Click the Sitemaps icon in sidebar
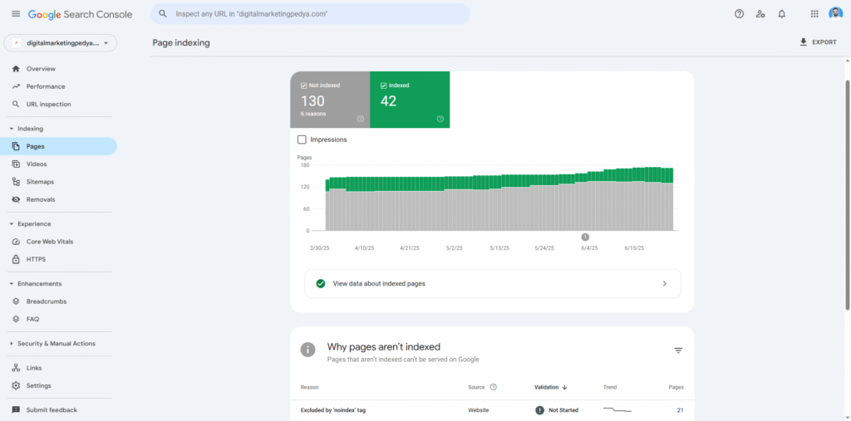The image size is (851, 421). (16, 182)
